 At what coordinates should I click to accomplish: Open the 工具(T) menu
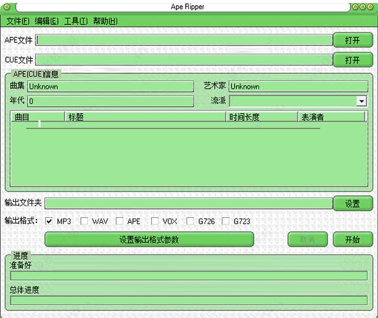point(76,21)
